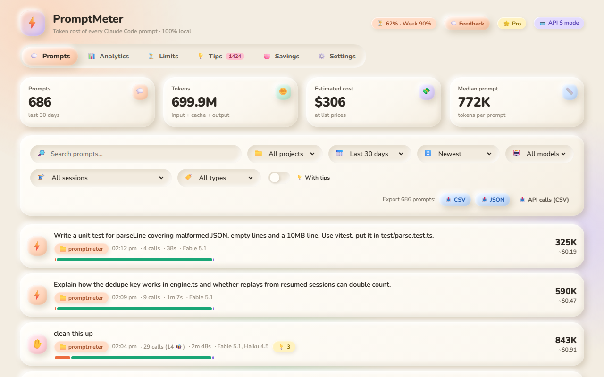Click token bar under parseLine unit test prompt
The width and height of the screenshot is (604, 377).
[x=134, y=260]
